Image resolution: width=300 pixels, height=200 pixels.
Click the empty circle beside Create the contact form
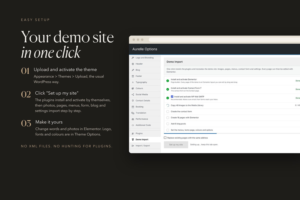[x=167, y=111]
